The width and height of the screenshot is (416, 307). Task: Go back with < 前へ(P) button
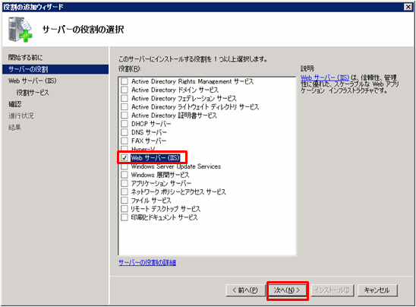pos(245,290)
